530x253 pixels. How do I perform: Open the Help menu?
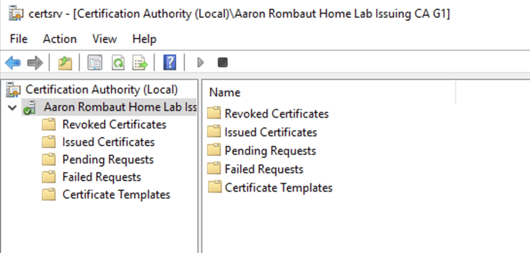pyautogui.click(x=144, y=39)
